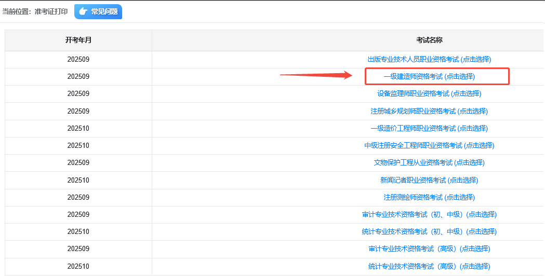Click the 考试名称 column header
Viewport: 545px width, 276px height.
click(x=429, y=40)
